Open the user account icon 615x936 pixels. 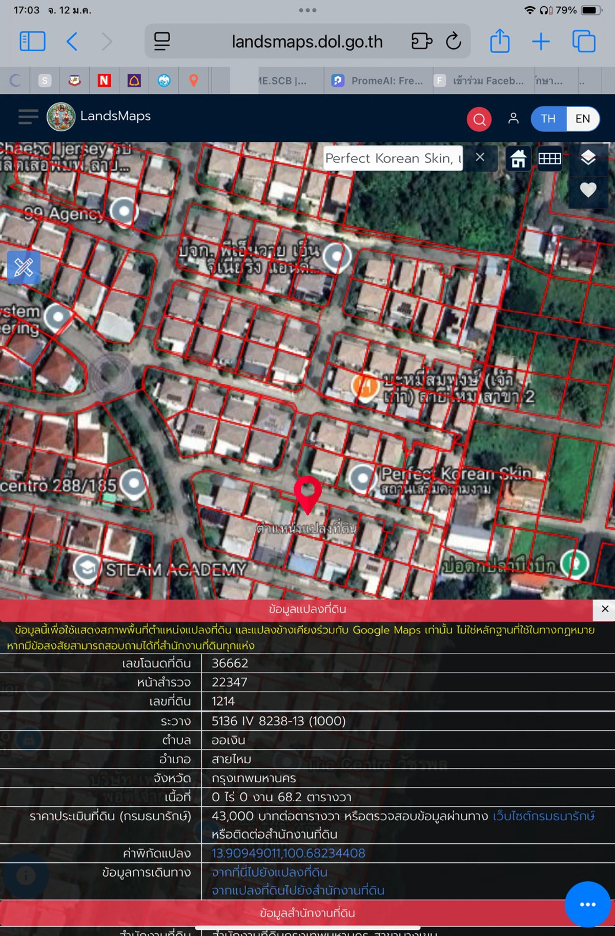pyautogui.click(x=513, y=119)
